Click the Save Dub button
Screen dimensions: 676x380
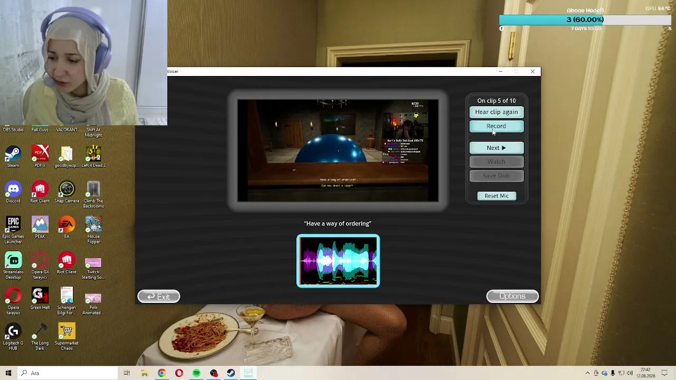[x=496, y=176]
